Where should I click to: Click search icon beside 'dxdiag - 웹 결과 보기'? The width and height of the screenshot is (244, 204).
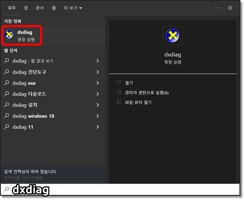click(x=6, y=61)
